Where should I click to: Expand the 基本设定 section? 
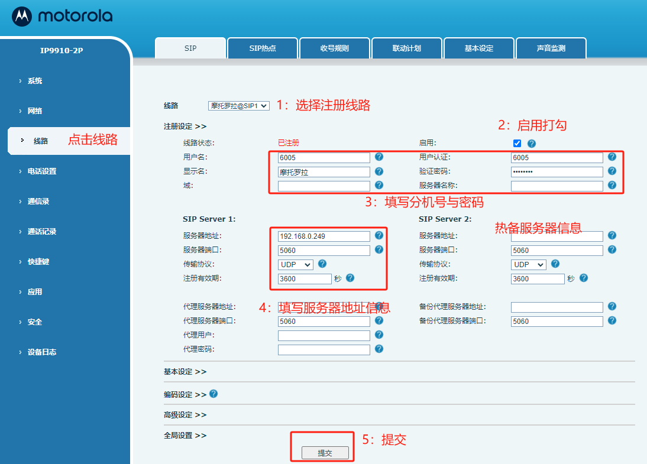click(185, 372)
